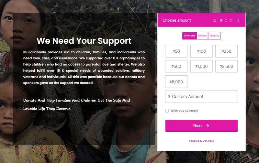Choose the $50 donation amount
Image resolution: width=259 pixels, height=163 pixels.
point(176,51)
